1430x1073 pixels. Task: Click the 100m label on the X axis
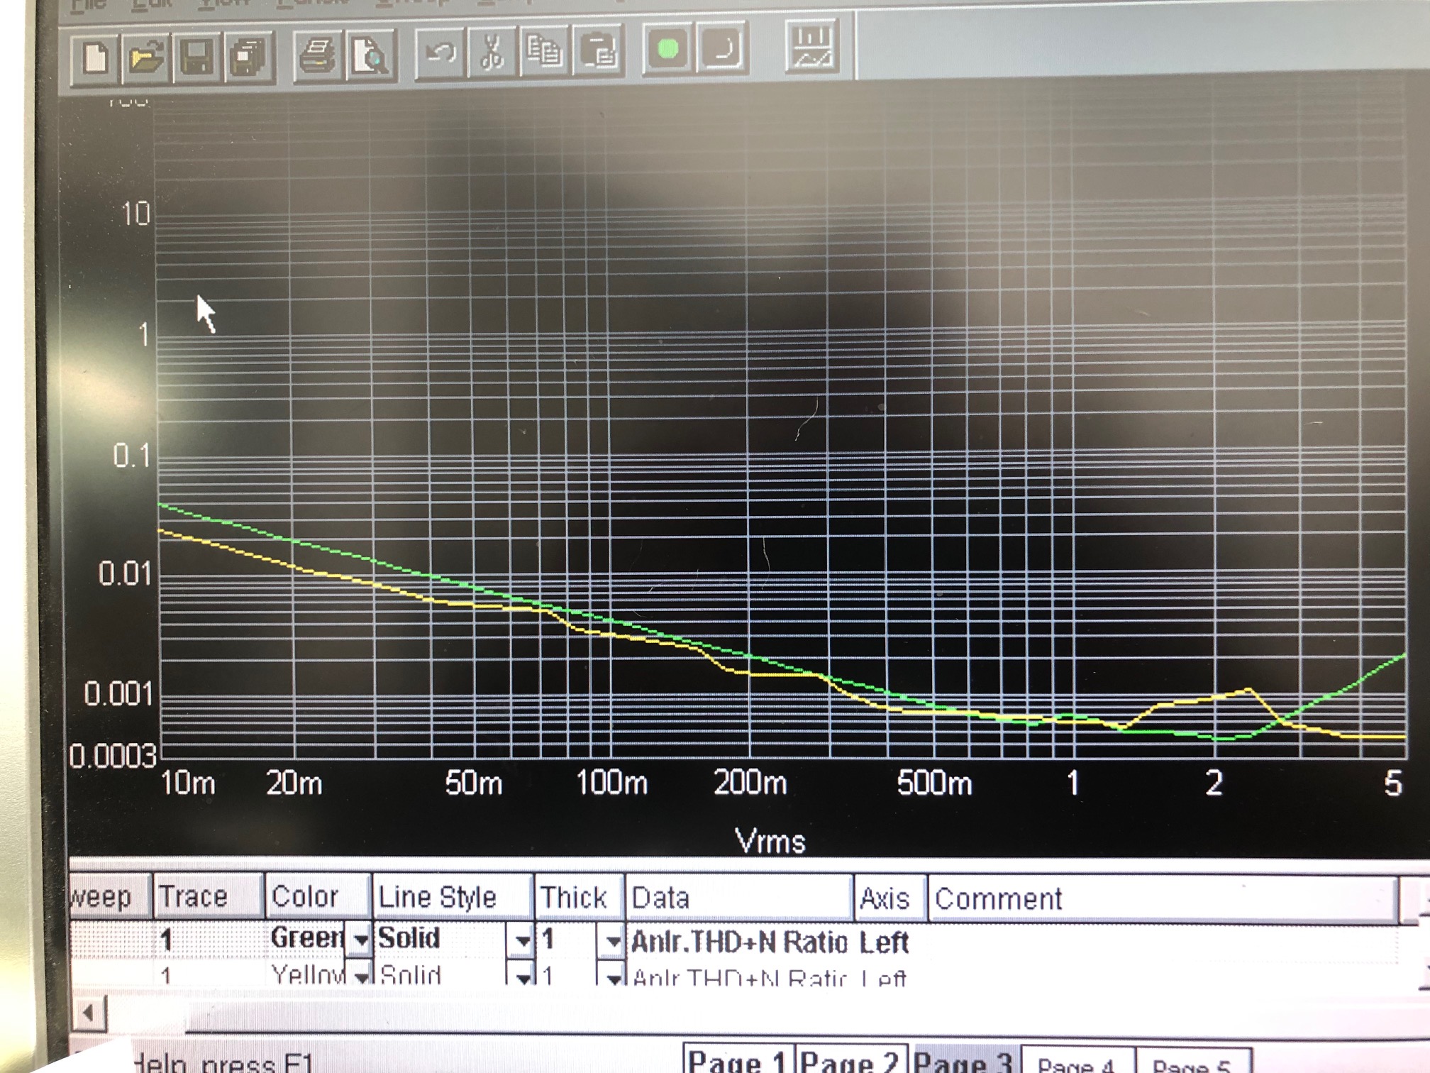point(612,783)
